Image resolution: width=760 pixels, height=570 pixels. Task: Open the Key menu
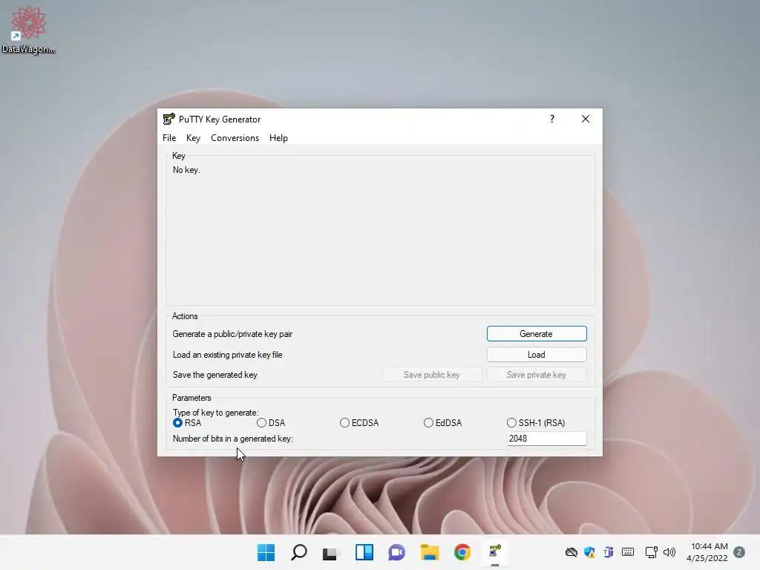[193, 138]
